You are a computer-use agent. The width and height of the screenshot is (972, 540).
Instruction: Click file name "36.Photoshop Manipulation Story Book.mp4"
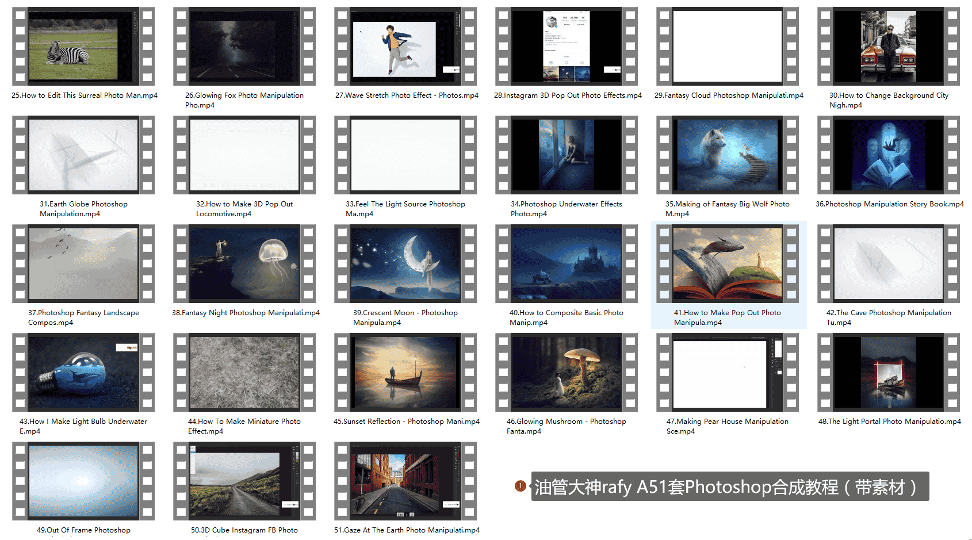tap(890, 204)
